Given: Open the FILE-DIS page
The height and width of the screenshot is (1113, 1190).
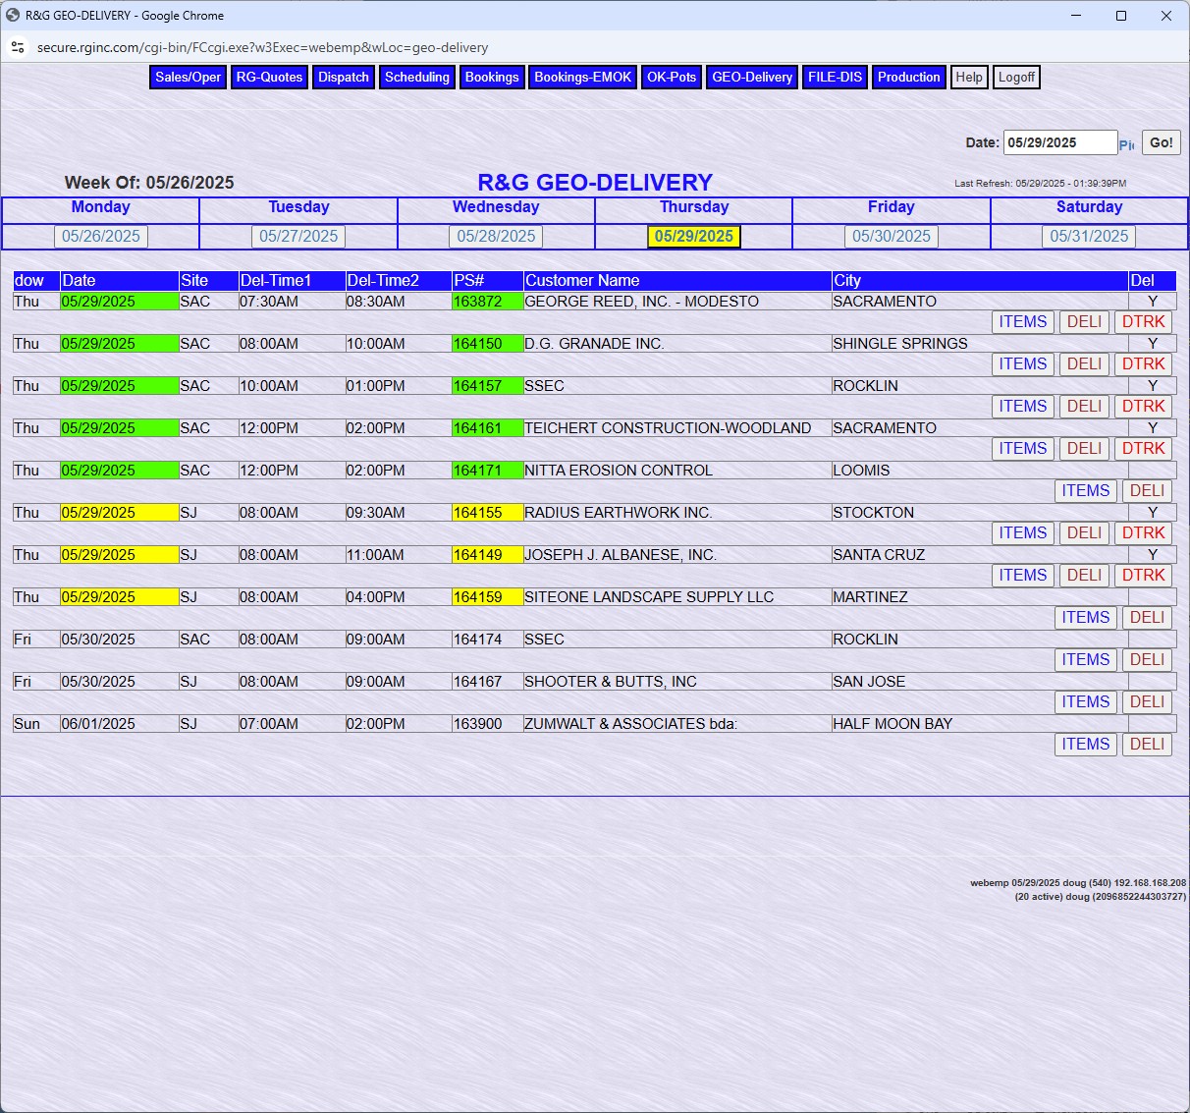Looking at the screenshot, I should click(x=836, y=78).
